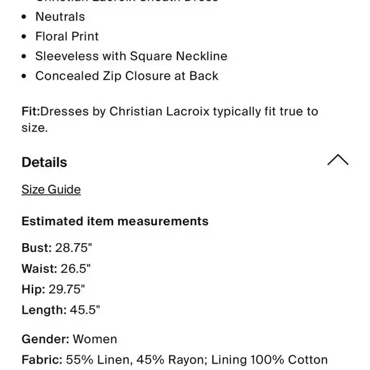The height and width of the screenshot is (370, 370).
Task: Click the bullet dot beside Floral Print
Action: coord(24,37)
